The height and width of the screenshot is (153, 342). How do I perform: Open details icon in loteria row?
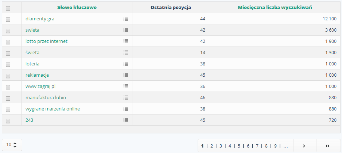126,64
